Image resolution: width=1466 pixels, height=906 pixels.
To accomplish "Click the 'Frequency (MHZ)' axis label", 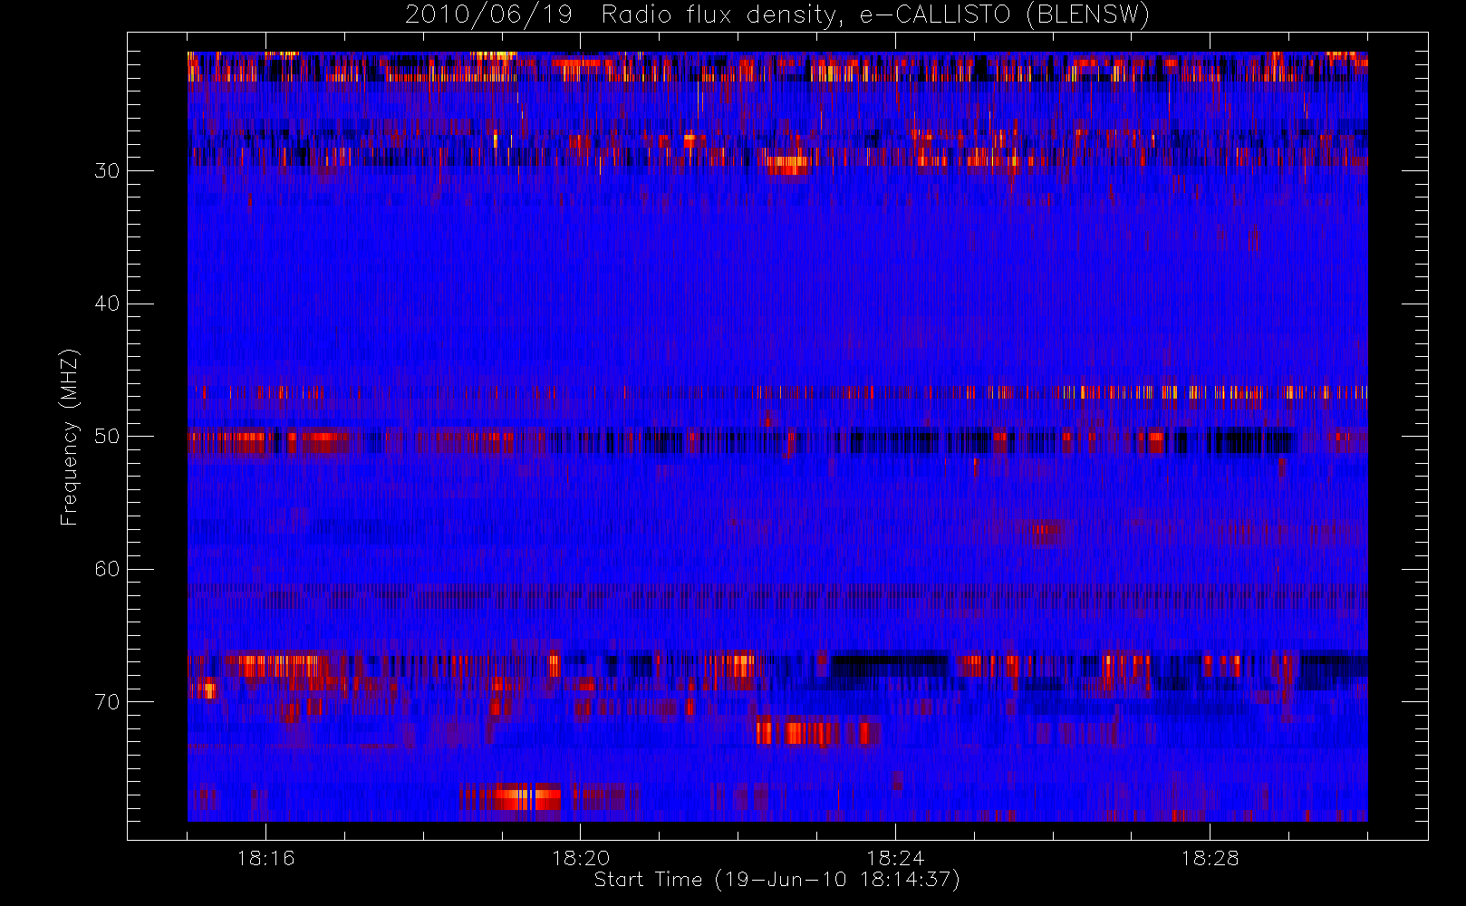I will pyautogui.click(x=70, y=437).
